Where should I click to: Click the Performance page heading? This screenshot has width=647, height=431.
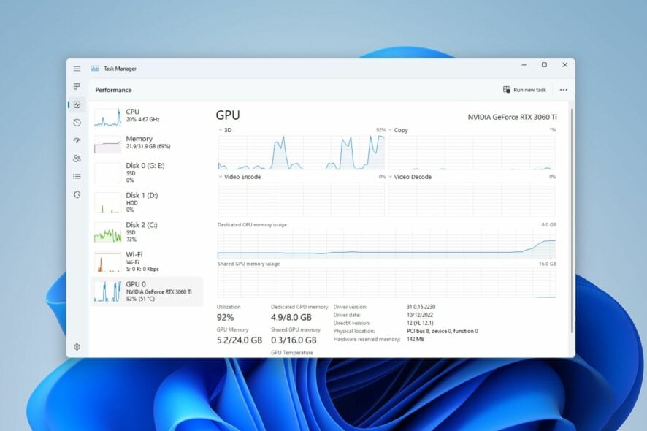pos(113,90)
